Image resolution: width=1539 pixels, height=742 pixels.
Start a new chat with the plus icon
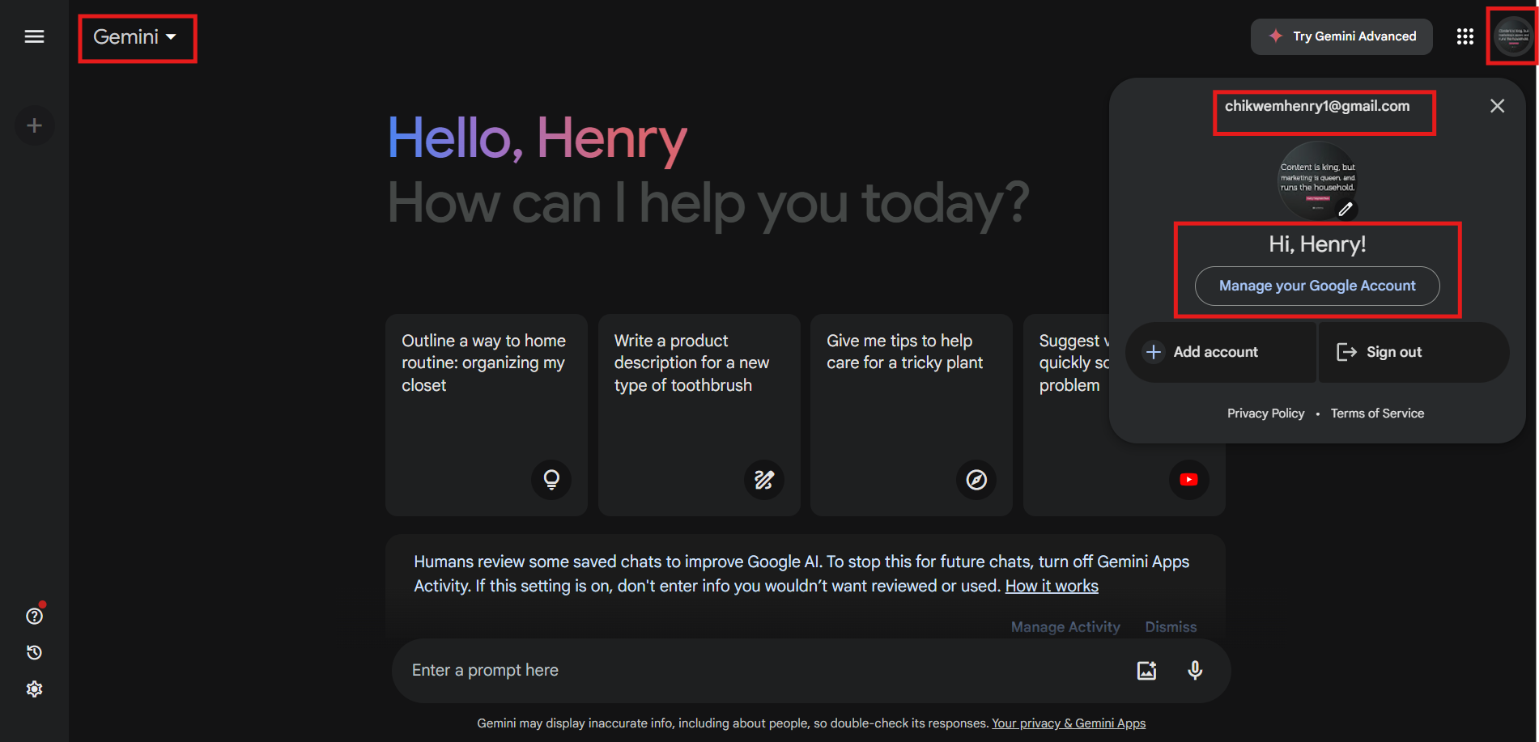34,125
